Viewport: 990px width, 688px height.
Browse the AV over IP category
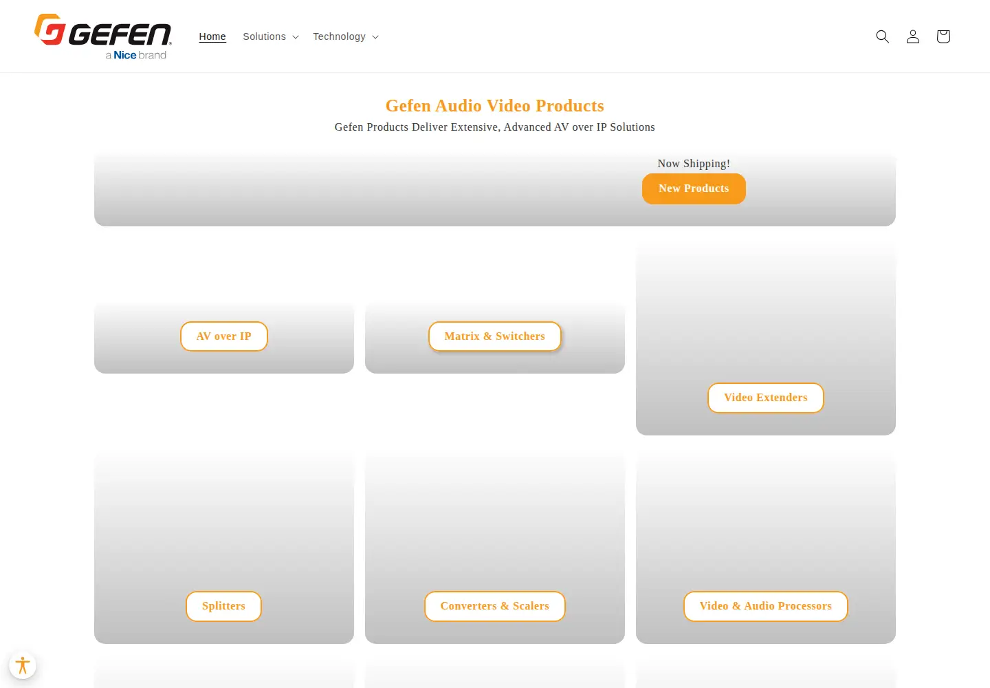[x=224, y=336]
